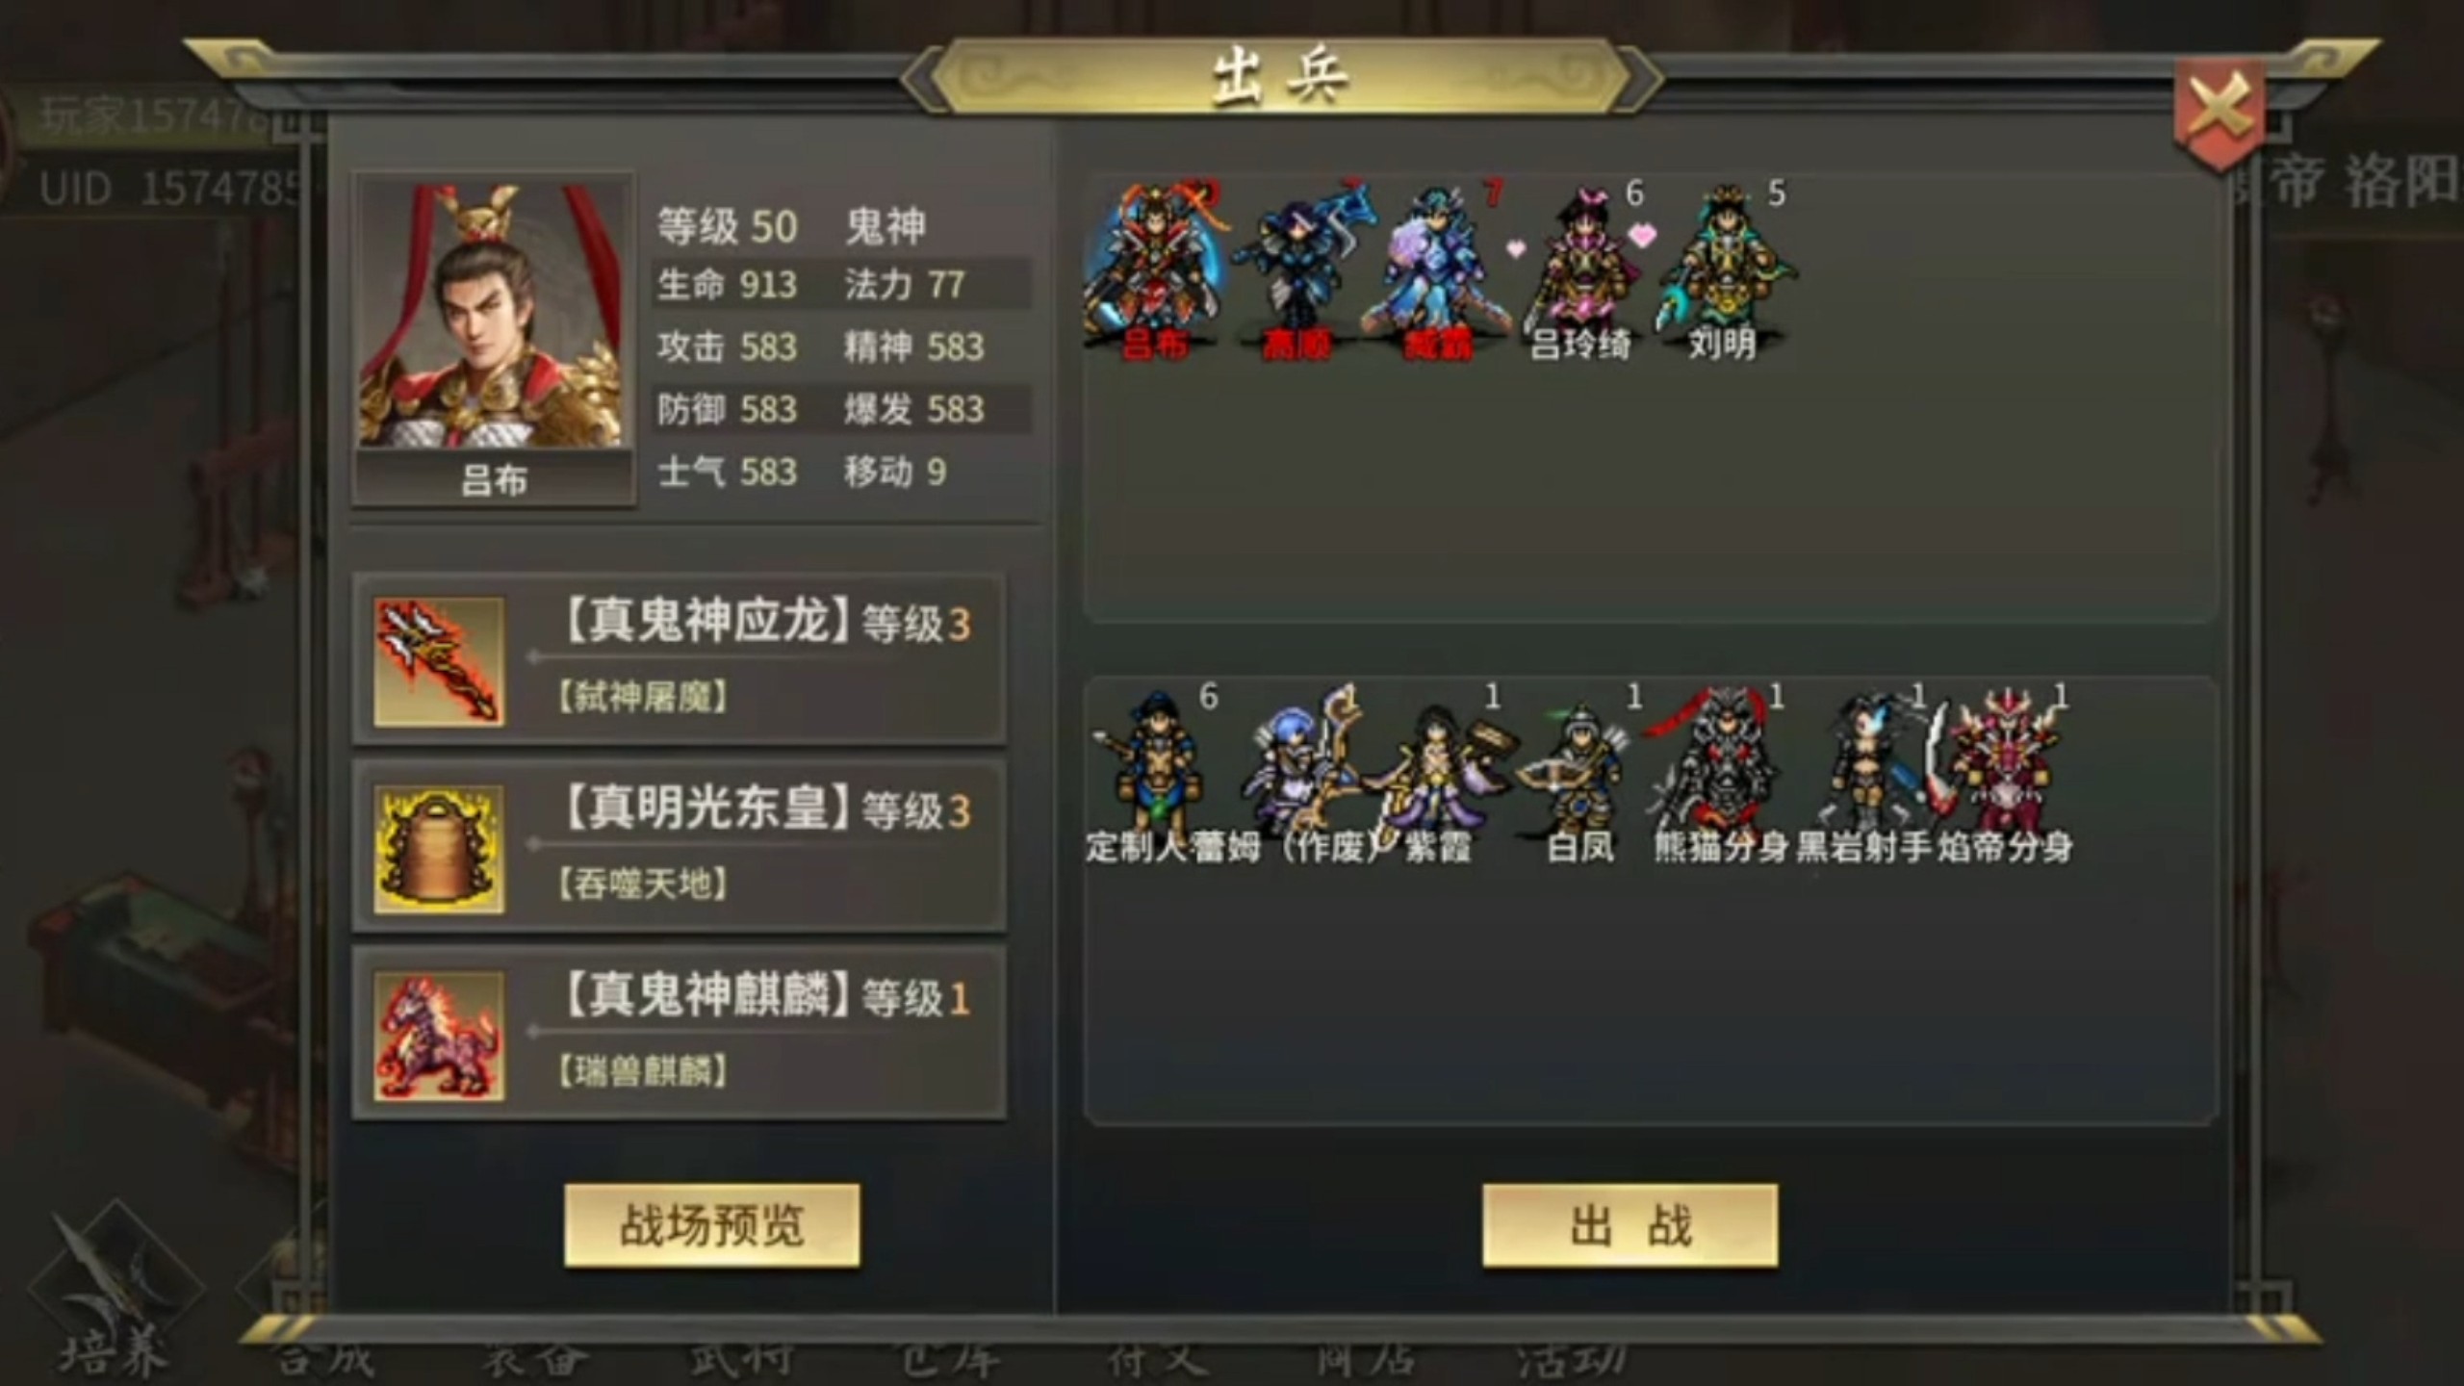The width and height of the screenshot is (2464, 1386).
Task: Open the 真明光东皇 bell item slot
Action: pyautogui.click(x=680, y=846)
